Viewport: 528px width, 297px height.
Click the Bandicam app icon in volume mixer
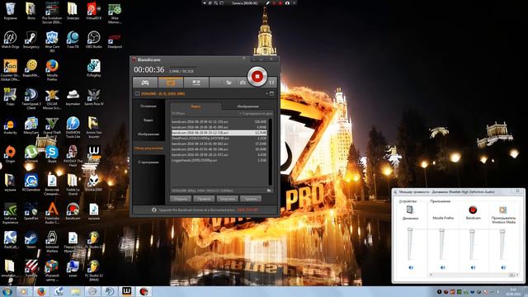tap(473, 210)
